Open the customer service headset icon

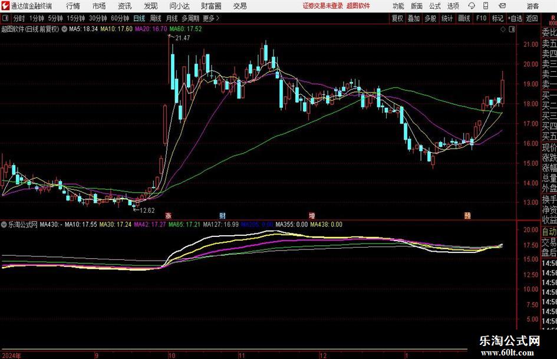(x=472, y=6)
